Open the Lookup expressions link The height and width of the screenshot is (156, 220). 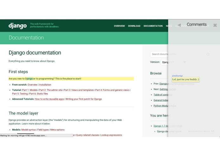pos(111,135)
